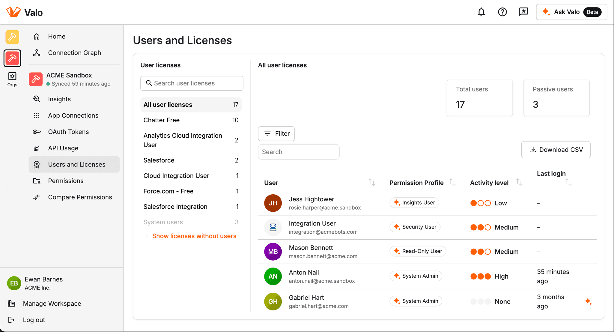Click Gabriel Hart's System Admin badge
The height and width of the screenshot is (332, 614).
[x=416, y=301]
